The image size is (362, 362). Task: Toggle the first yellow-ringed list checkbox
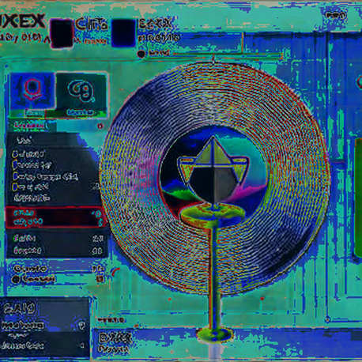click(15, 154)
